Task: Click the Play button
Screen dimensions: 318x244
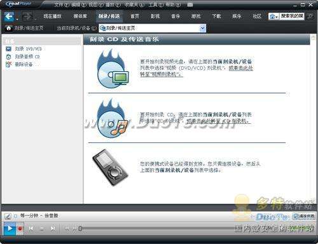Action: click(x=10, y=229)
